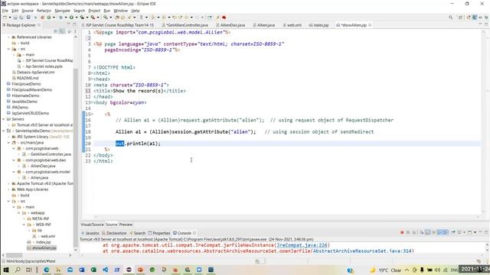This screenshot has height=275, width=490.
Task: Close the showAllien.jsp editor tab
Action: coord(370,25)
